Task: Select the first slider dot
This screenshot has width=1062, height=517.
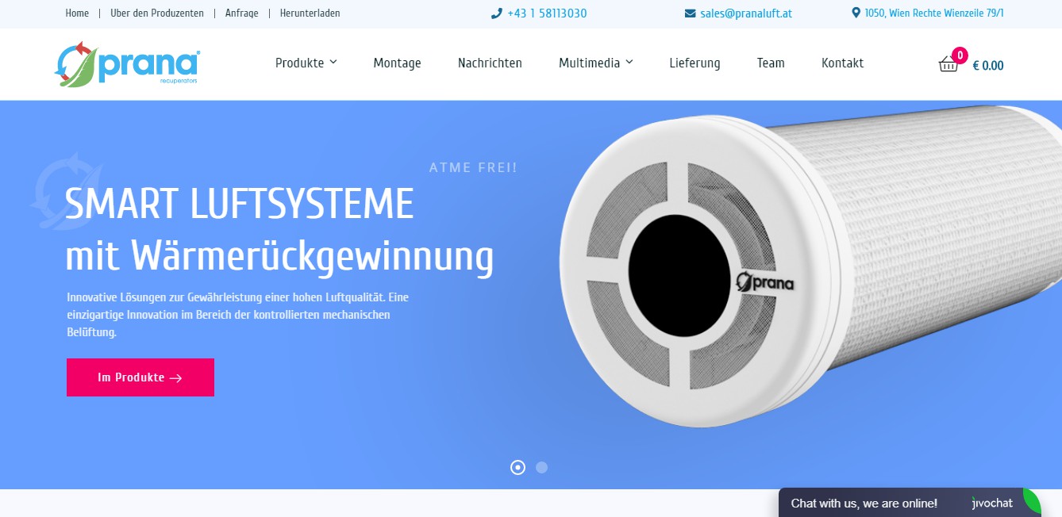Action: [x=518, y=468]
